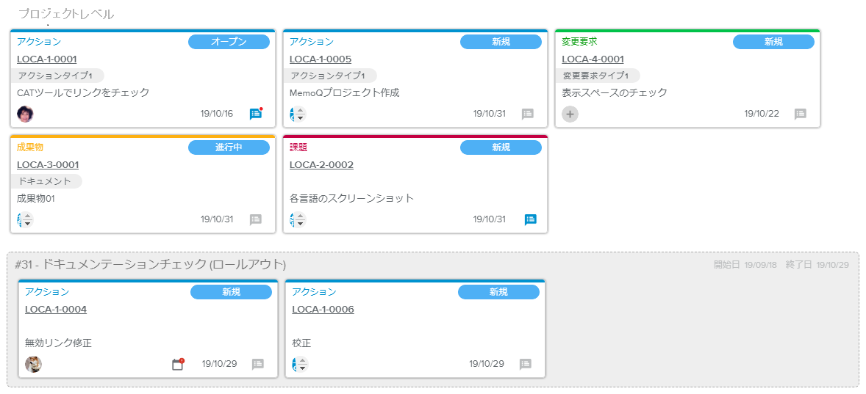Open assignee picker on LOCA-3-0001 card
Screen dimensions: 866x394
25,219
